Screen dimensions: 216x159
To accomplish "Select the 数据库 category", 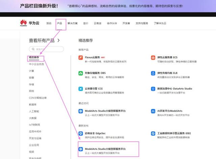I will pos(33,105).
